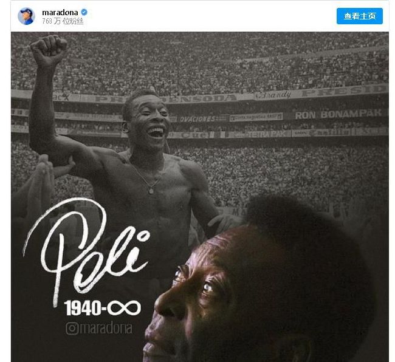395x362 pixels.
Task: Click the Instagram logo watermark
Action: [72, 329]
